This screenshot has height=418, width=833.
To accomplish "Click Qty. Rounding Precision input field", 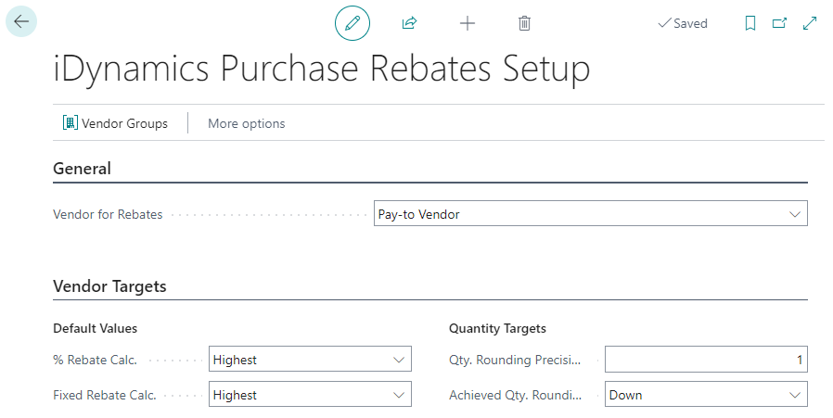I will tap(706, 359).
